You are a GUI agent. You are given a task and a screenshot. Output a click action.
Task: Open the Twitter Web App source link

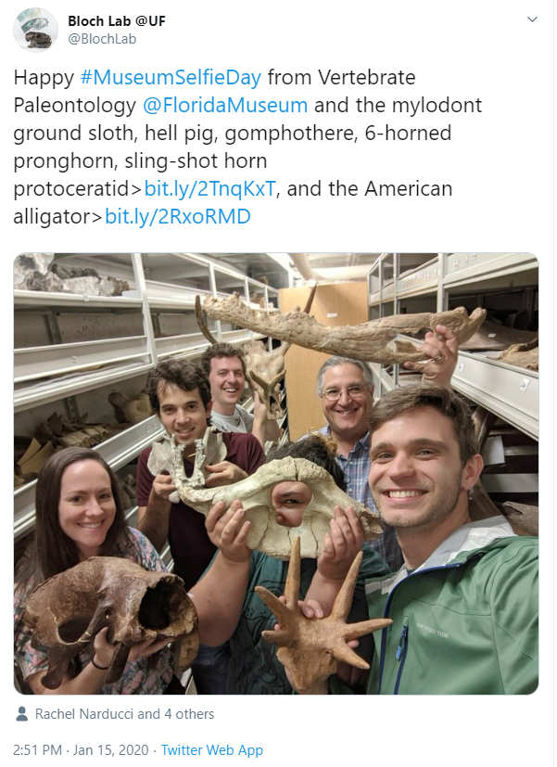pyautogui.click(x=212, y=750)
